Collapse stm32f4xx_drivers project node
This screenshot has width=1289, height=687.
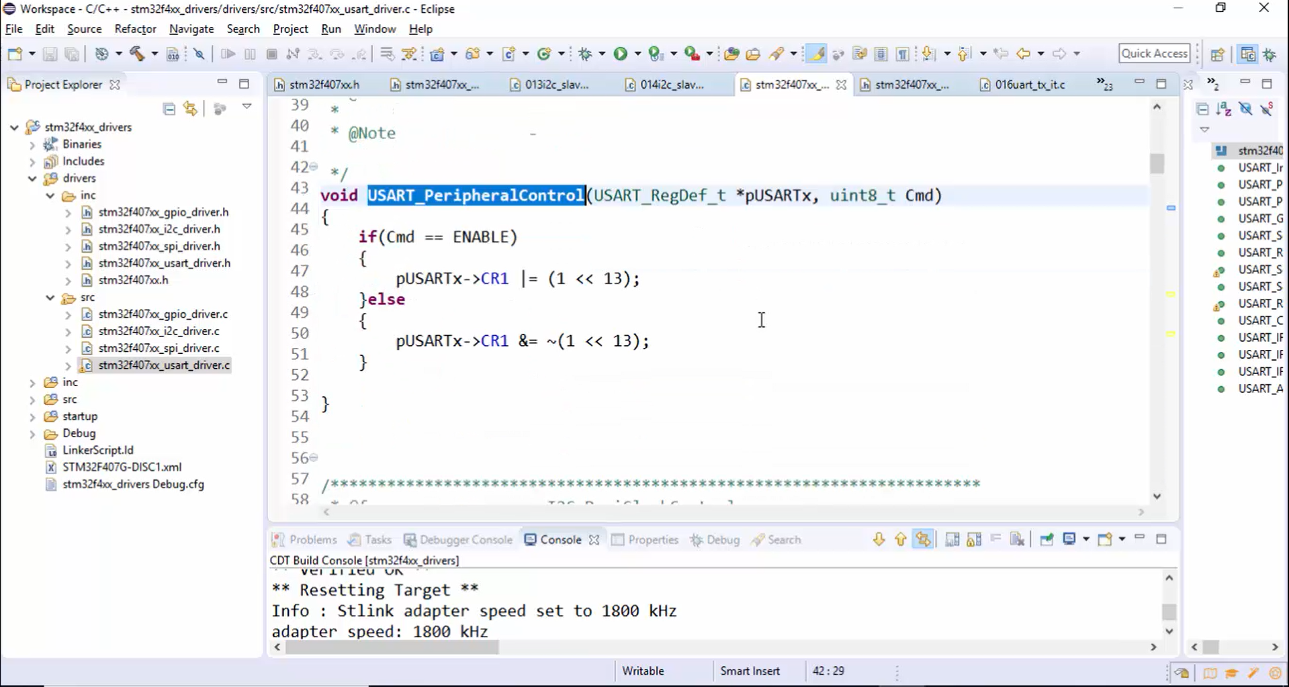pyautogui.click(x=14, y=127)
